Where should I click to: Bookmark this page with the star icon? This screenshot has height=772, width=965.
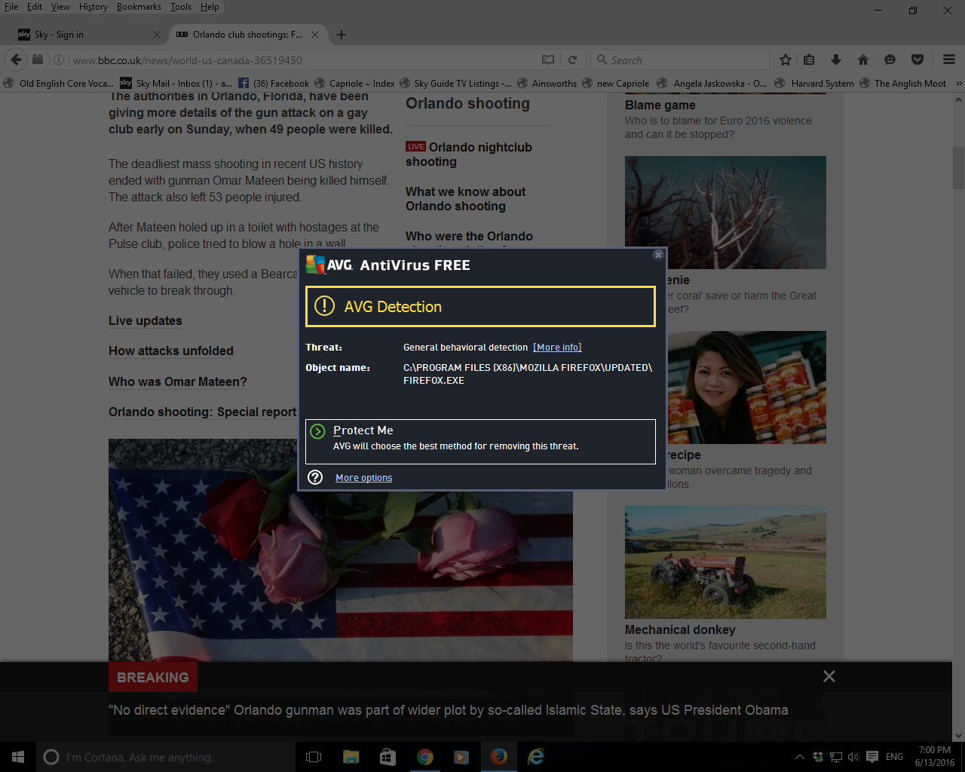[x=786, y=60]
